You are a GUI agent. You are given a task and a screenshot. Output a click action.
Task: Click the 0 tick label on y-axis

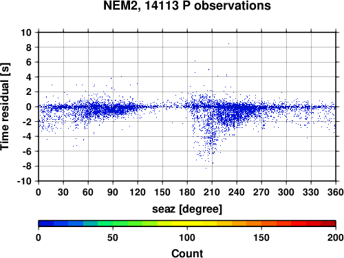[28, 107]
